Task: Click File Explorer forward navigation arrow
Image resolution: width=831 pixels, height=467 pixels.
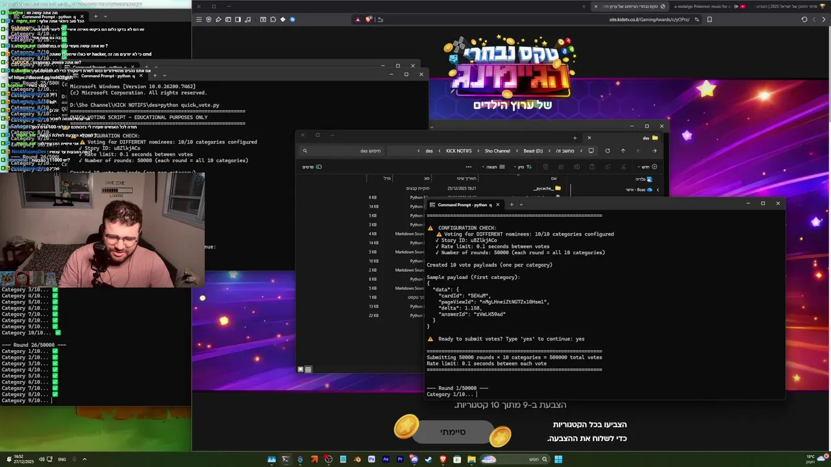Action: 638,150
